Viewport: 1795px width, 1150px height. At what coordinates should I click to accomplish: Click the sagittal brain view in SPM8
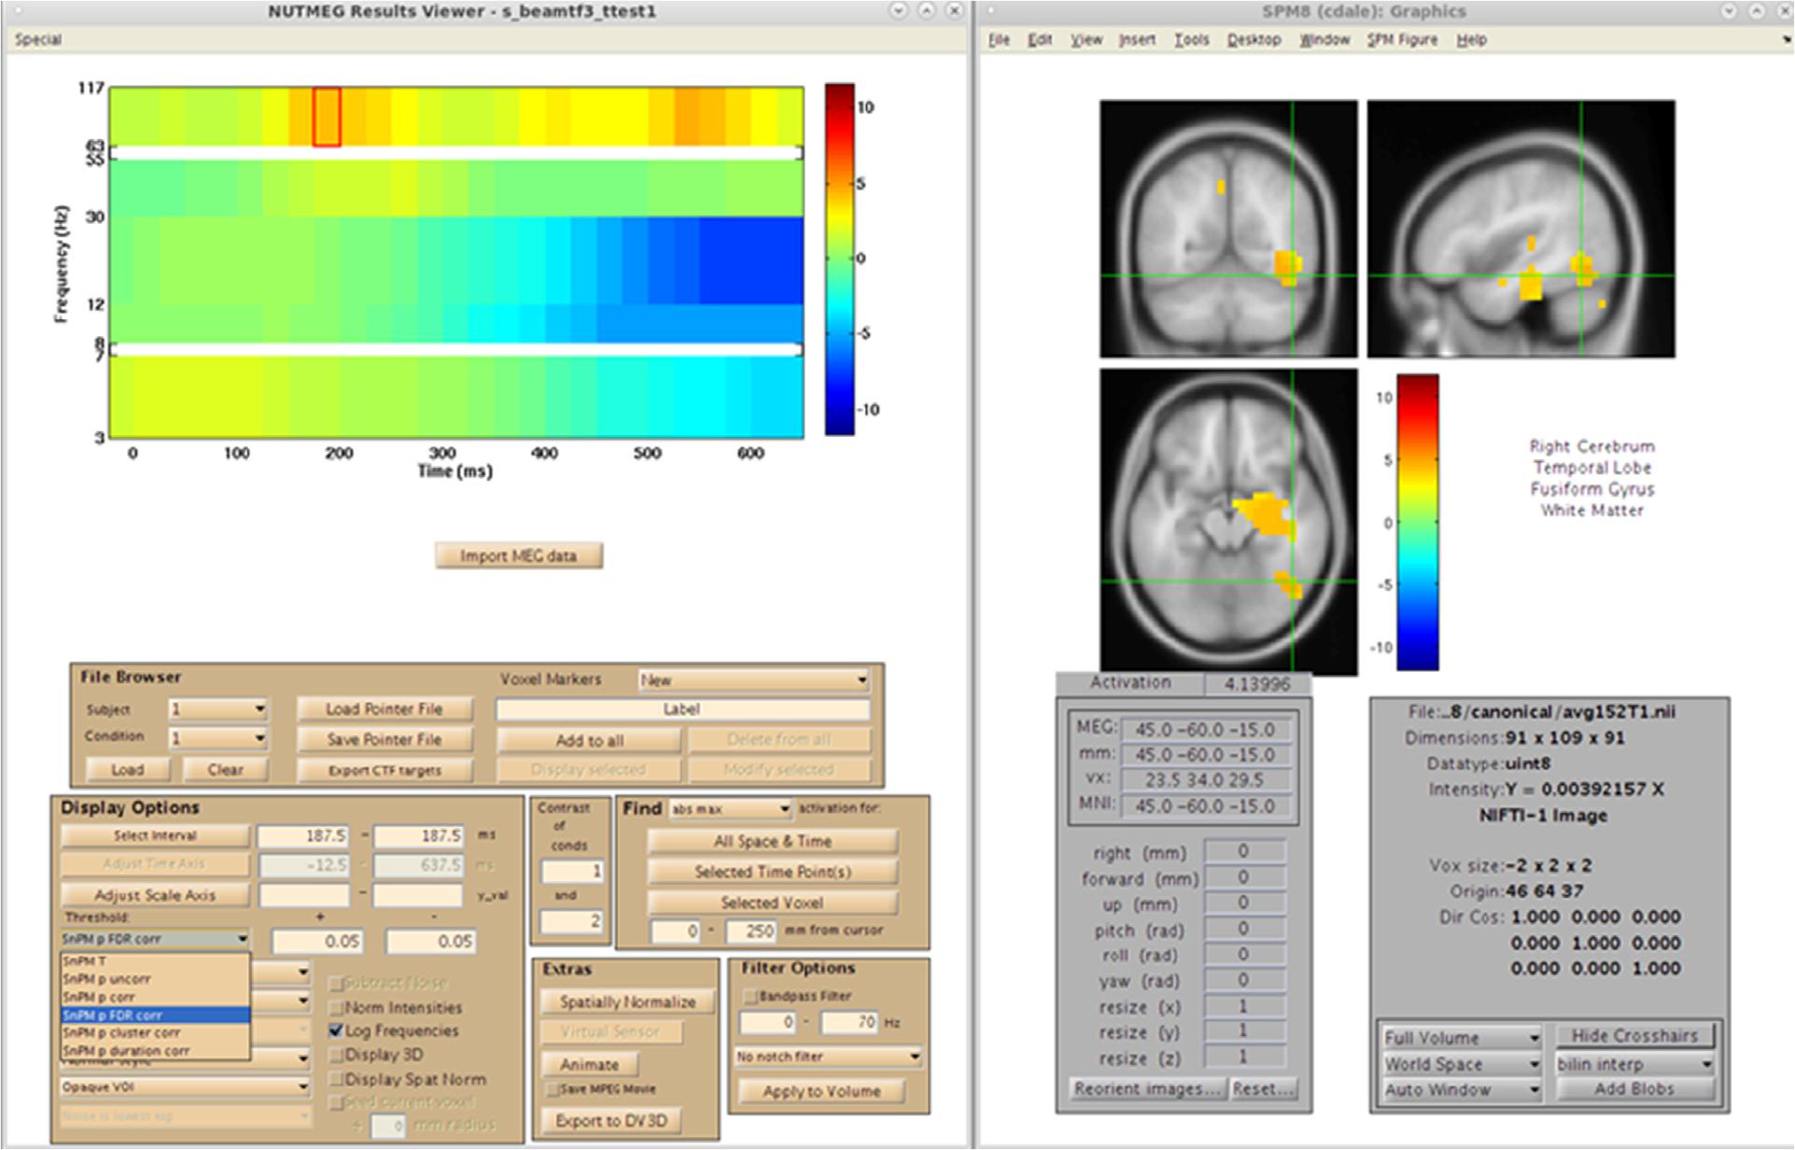coord(1521,230)
